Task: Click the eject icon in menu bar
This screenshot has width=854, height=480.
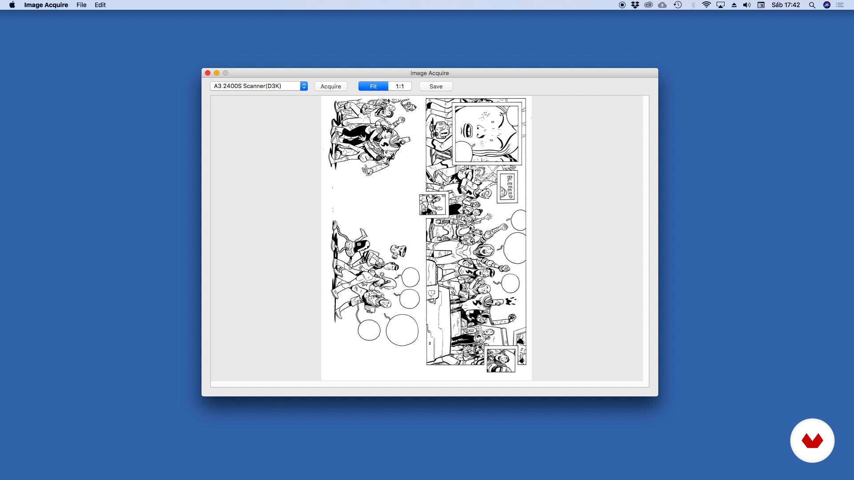Action: [x=734, y=5]
